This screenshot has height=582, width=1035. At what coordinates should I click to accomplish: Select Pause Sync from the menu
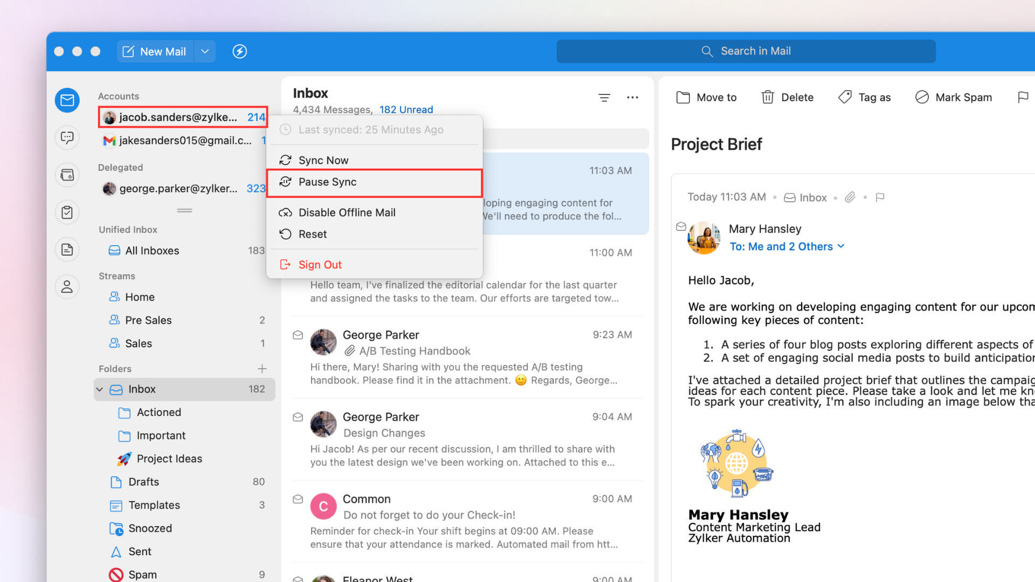click(x=327, y=182)
